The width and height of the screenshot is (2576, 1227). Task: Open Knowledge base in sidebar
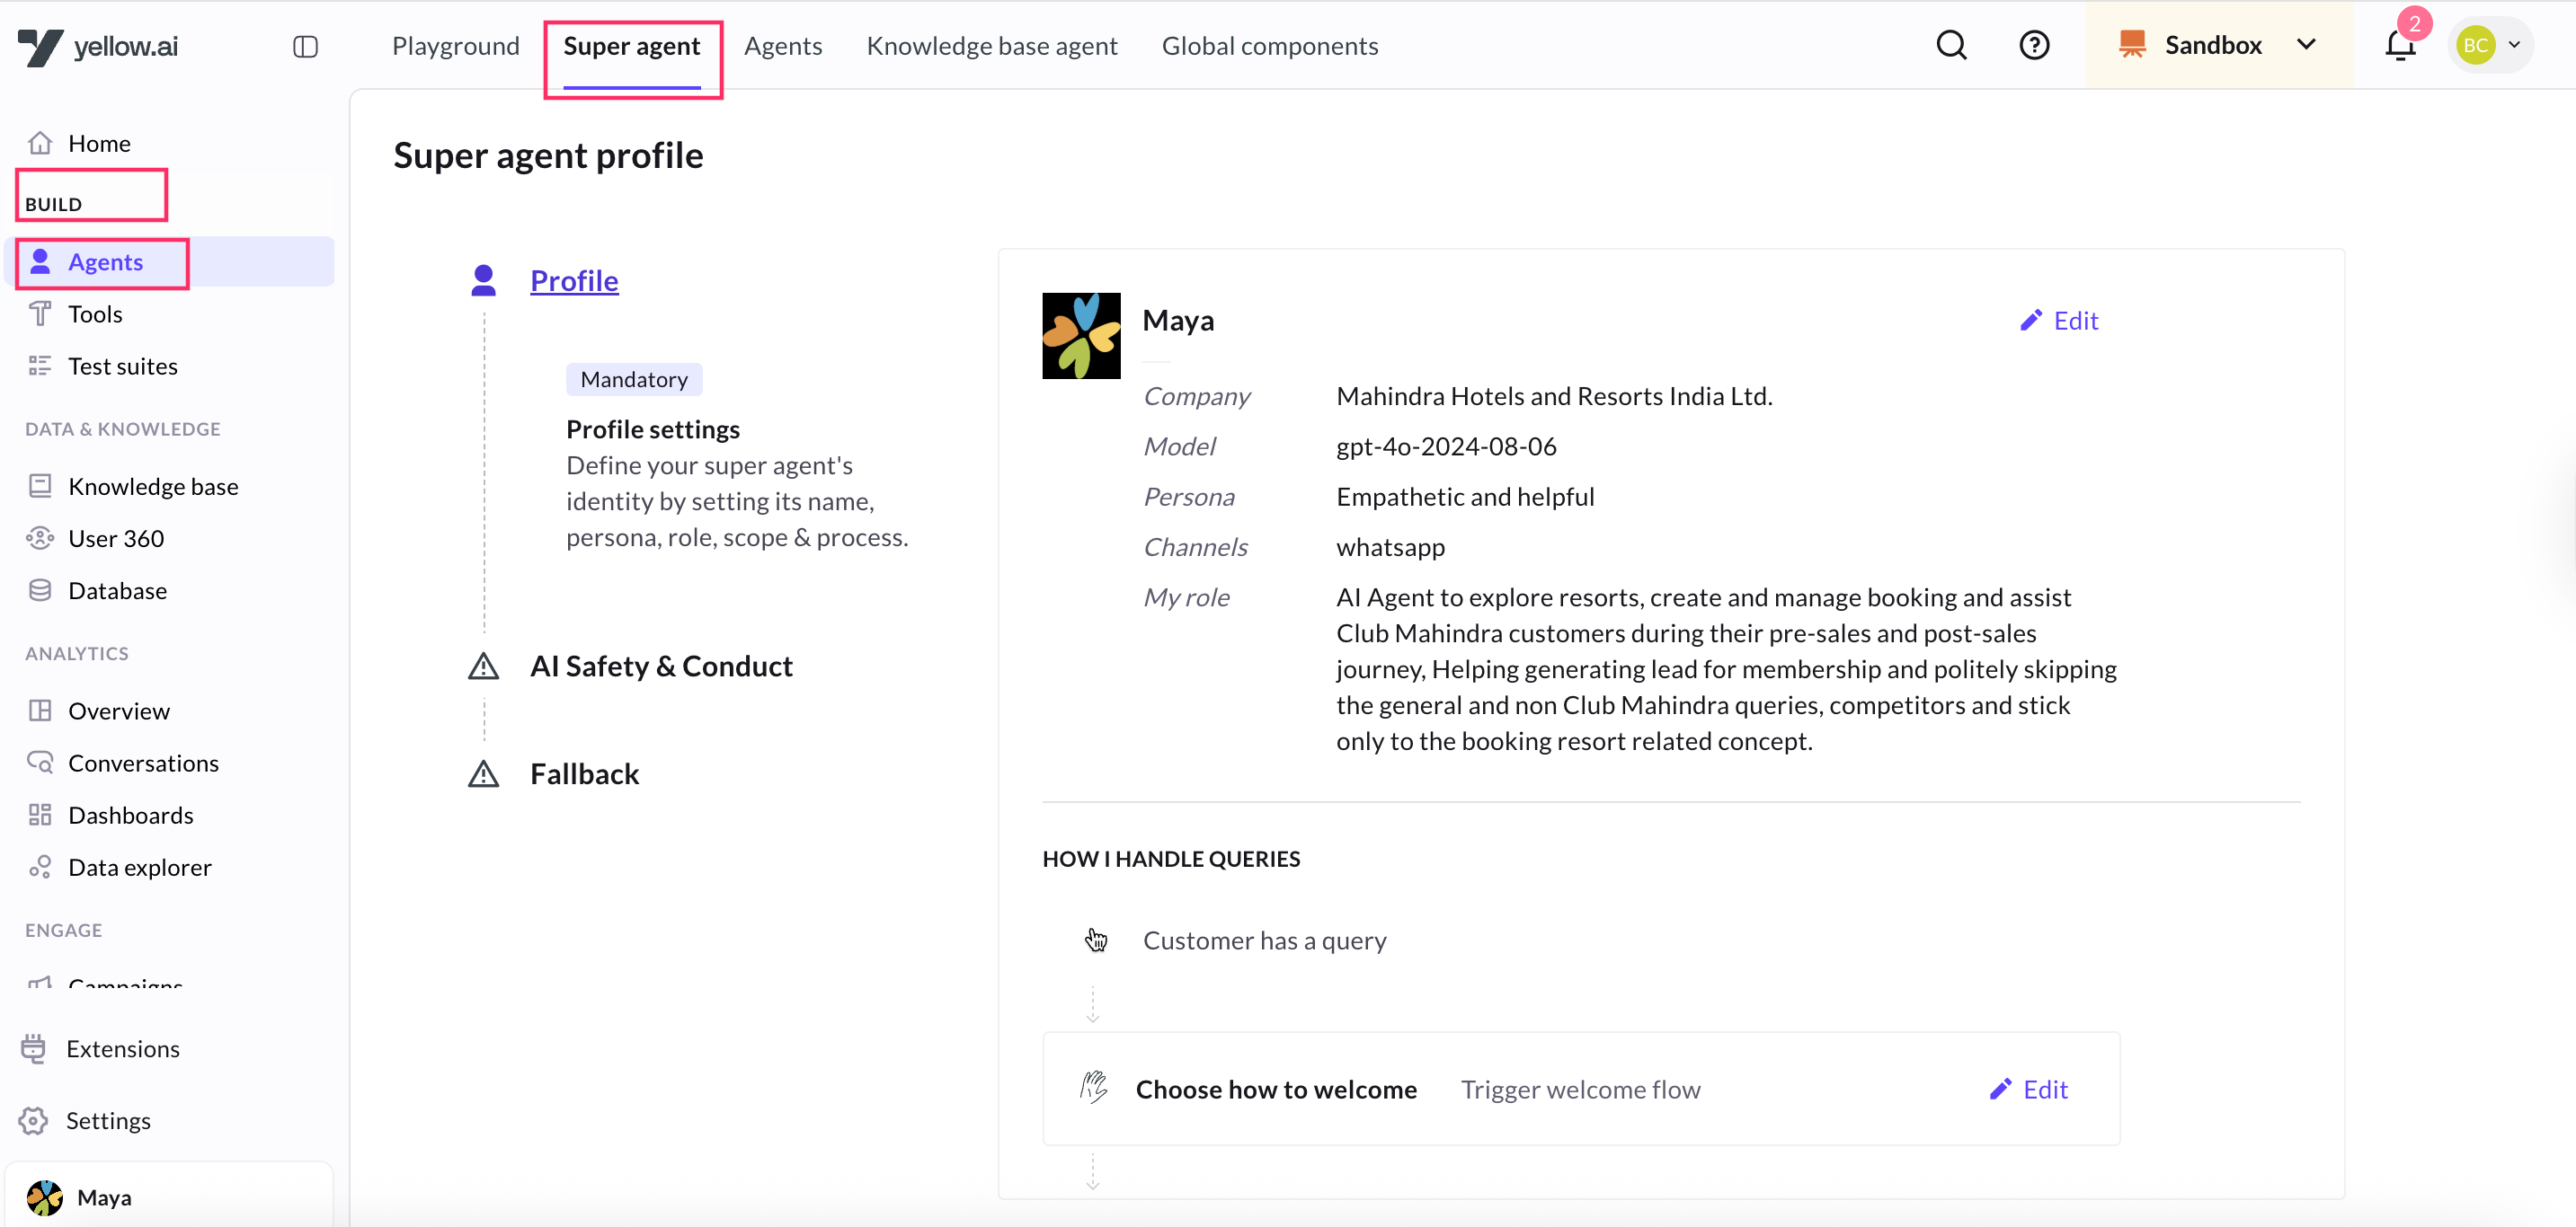pos(152,487)
